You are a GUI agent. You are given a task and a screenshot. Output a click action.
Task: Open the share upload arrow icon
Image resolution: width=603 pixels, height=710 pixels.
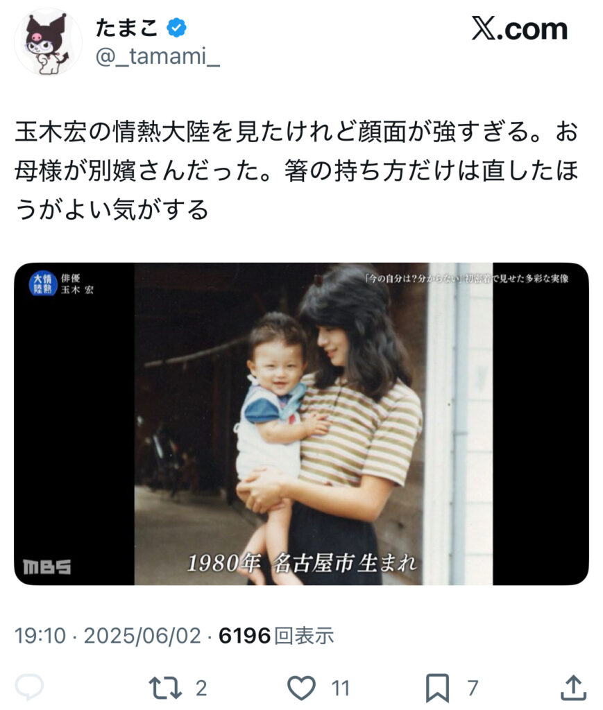click(574, 688)
